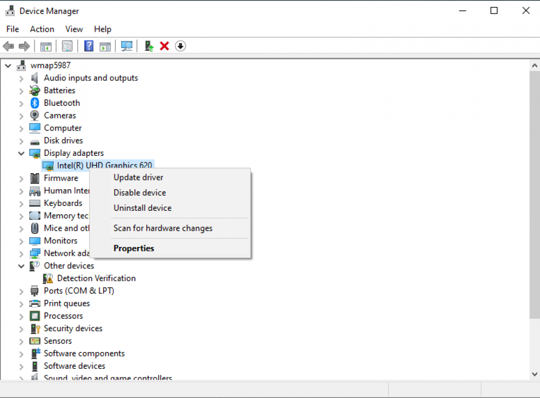This screenshot has width=540, height=398.
Task: Click the vertical scrollbar thumb
Action: coord(535,195)
